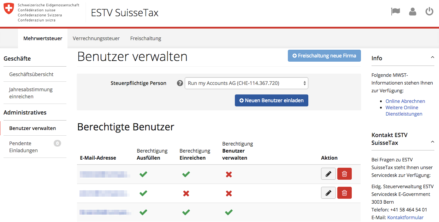Screen dimensions: 439x222
Task: Open Pendente Einladungen in the sidebar
Action: (x=23, y=147)
